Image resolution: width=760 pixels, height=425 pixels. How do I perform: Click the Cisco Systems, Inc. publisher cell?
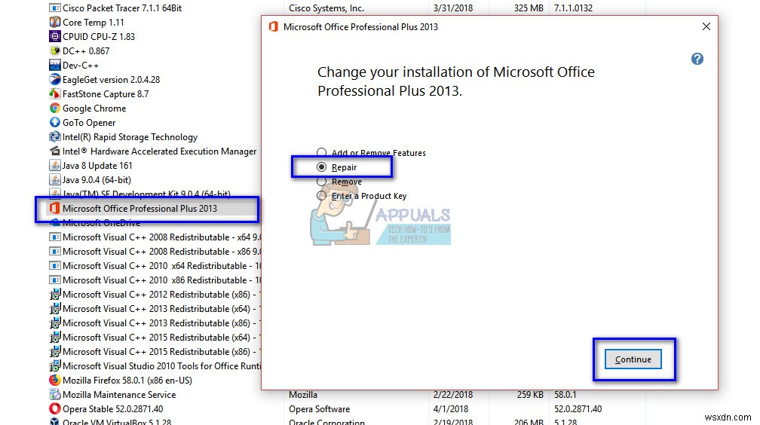(x=326, y=8)
